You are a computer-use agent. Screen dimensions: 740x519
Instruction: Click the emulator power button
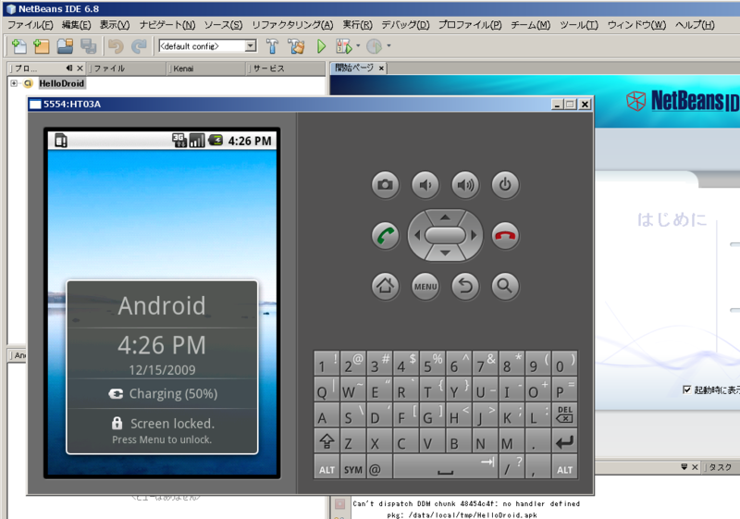[505, 184]
